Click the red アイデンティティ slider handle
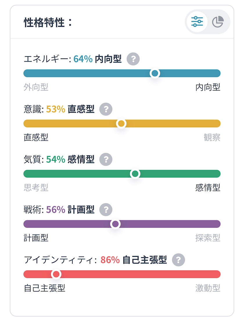The image size is (244, 324). click(56, 274)
